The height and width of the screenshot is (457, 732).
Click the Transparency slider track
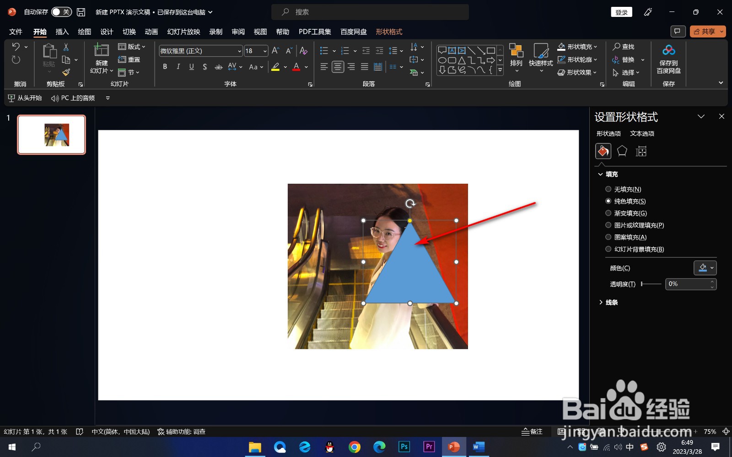[x=651, y=284]
